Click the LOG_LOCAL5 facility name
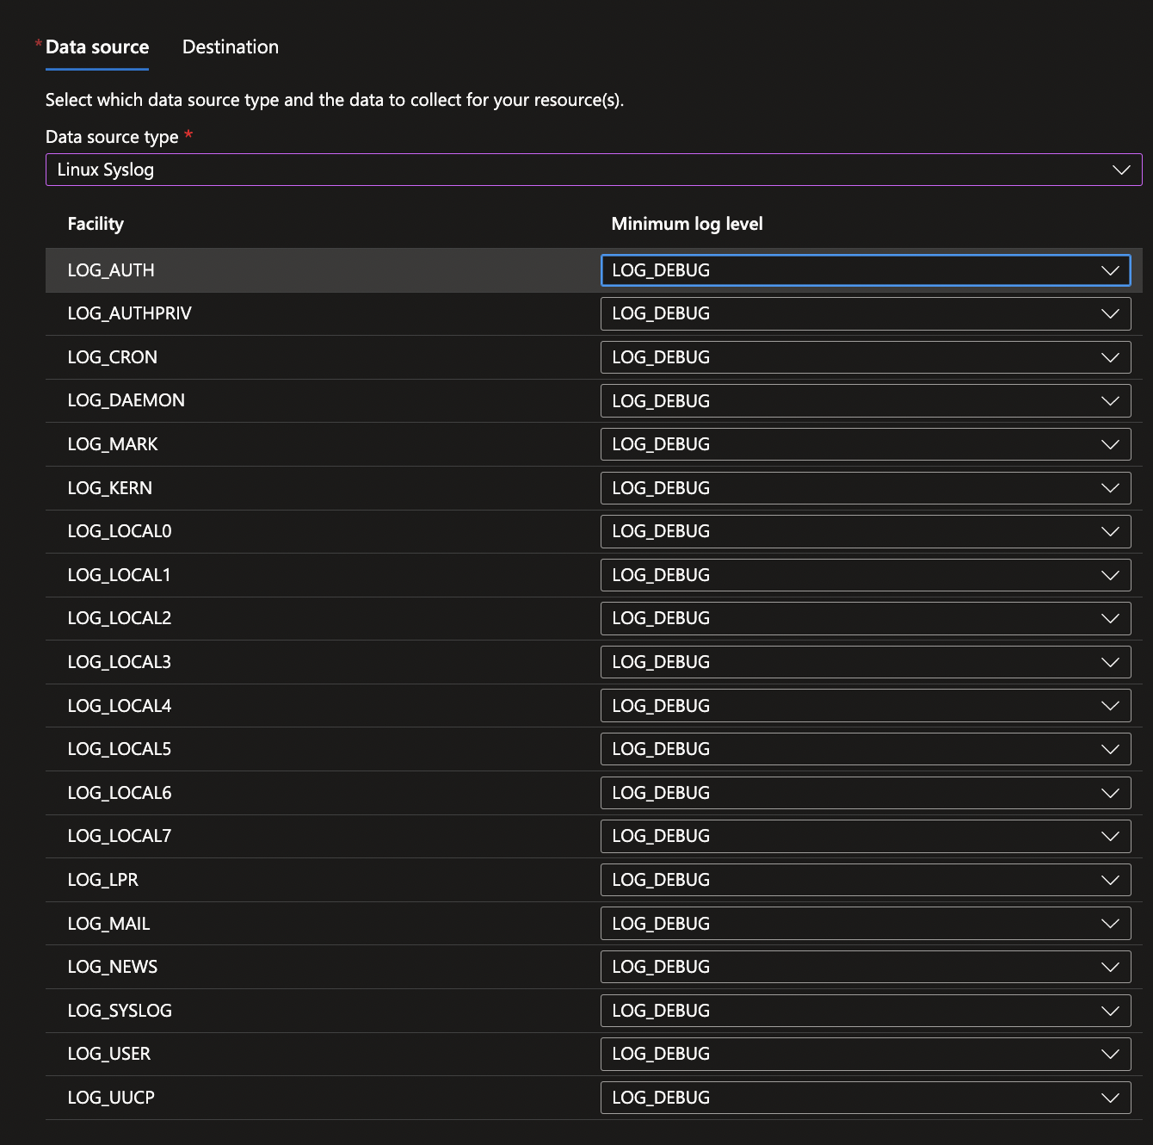Viewport: 1153px width, 1145px height. [x=120, y=749]
